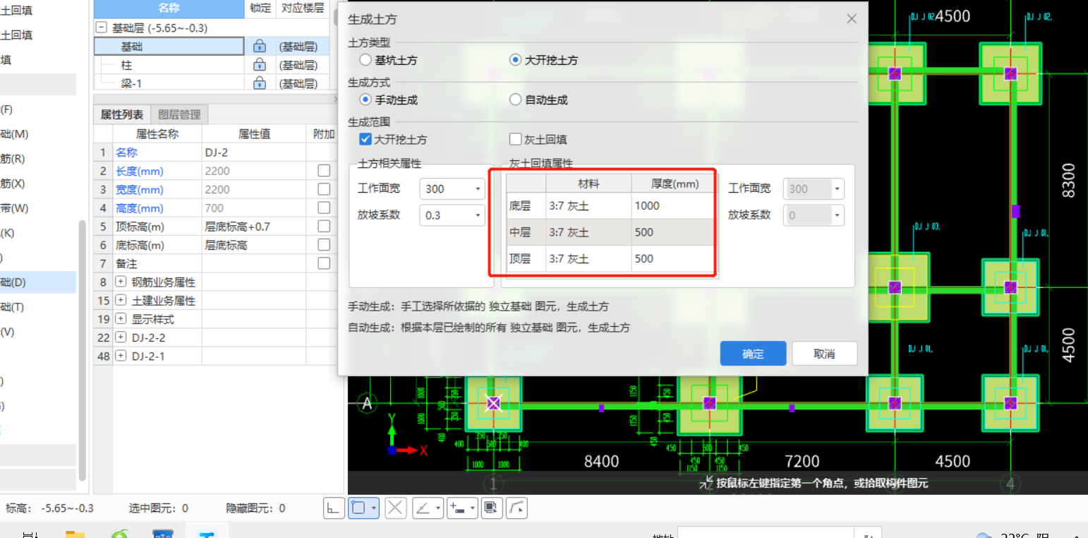The height and width of the screenshot is (538, 1088).
Task: Switch to the 图层管理 tab
Action: pyautogui.click(x=179, y=114)
